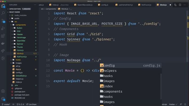Select config suggestion in autocomplete list
The image size is (189, 106).
[x=131, y=65]
